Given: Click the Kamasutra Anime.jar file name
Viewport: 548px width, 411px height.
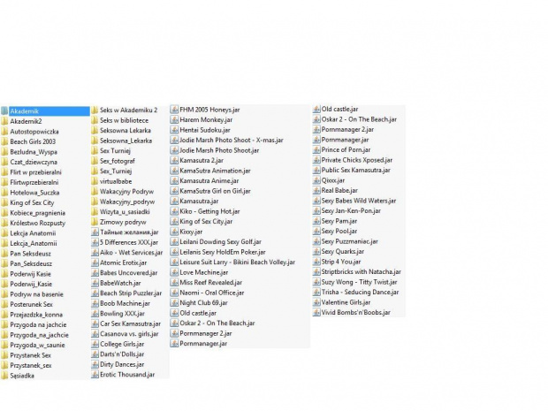Looking at the screenshot, I should 209,180.
